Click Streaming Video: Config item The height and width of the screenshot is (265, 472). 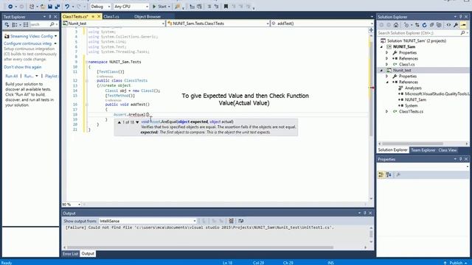pyautogui.click(x=32, y=36)
